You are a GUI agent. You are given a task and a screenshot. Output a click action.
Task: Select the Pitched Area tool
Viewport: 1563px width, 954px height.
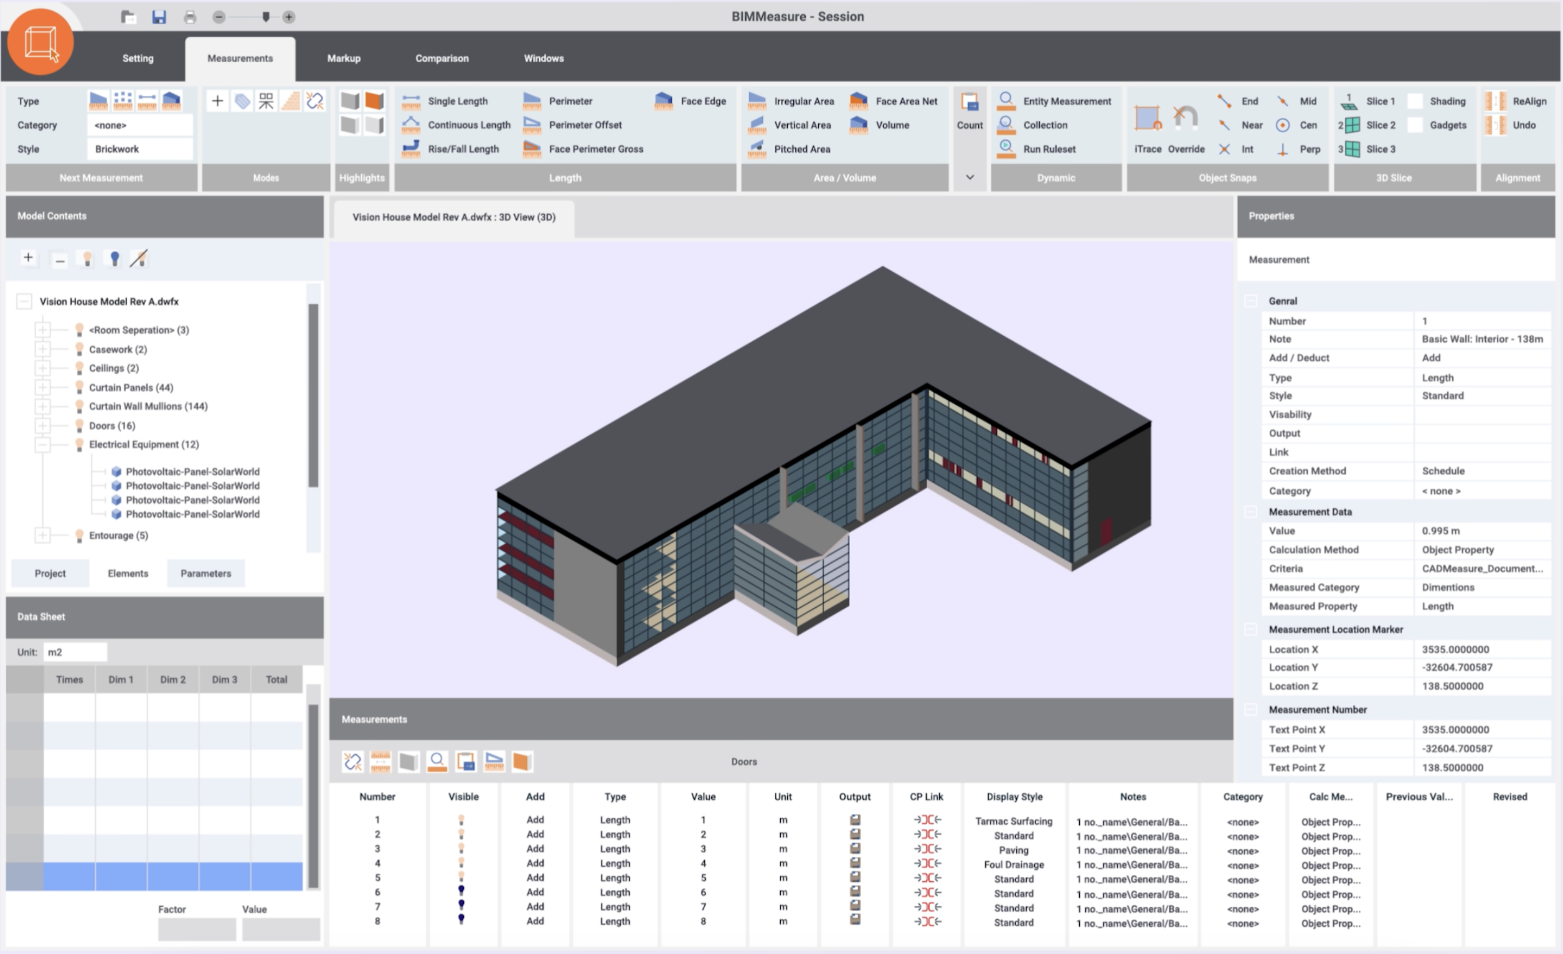click(801, 148)
